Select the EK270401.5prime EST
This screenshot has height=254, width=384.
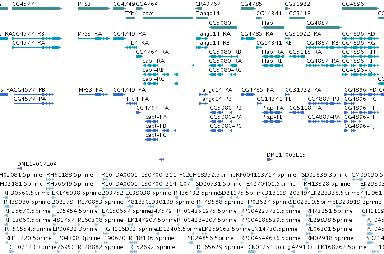click(248, 188)
